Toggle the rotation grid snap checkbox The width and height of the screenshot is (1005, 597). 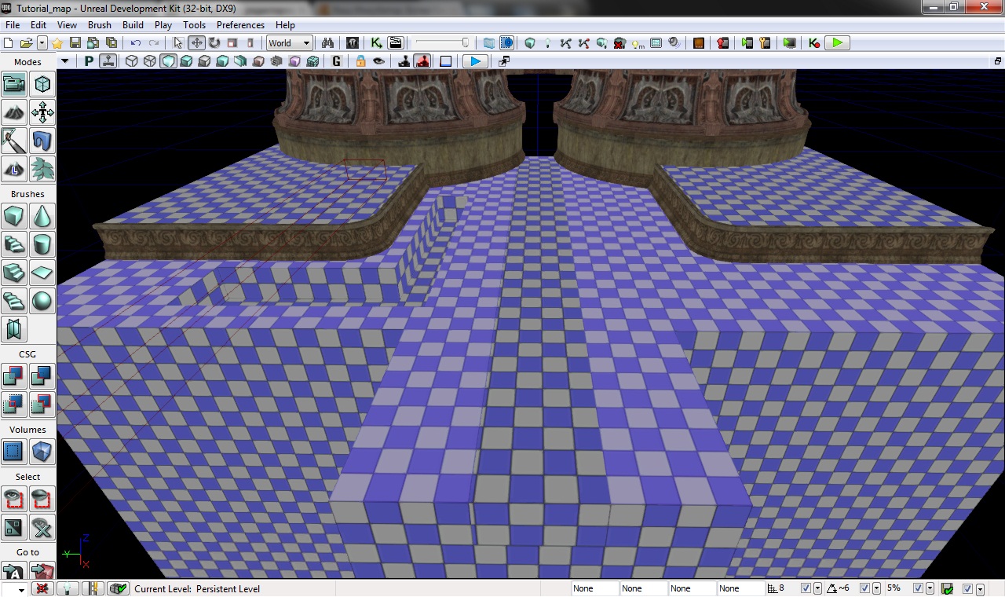[x=865, y=588]
